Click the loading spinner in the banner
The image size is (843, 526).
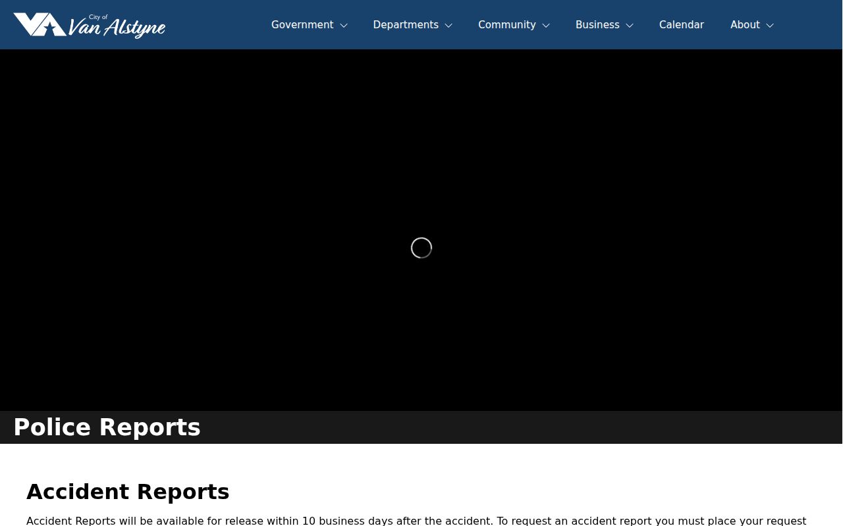click(421, 248)
